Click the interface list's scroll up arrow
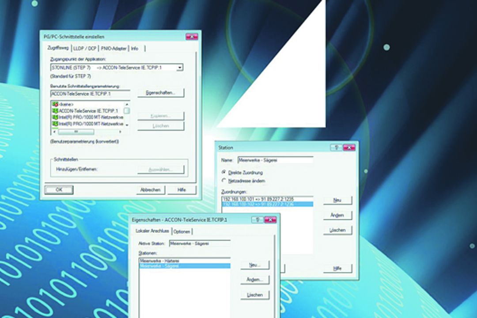The height and width of the screenshot is (318, 477). click(x=127, y=104)
